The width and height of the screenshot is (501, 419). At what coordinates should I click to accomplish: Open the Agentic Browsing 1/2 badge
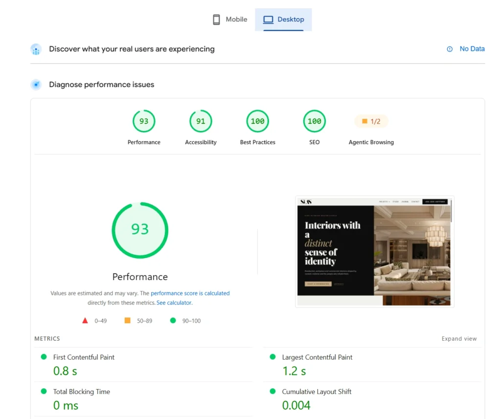pyautogui.click(x=371, y=121)
